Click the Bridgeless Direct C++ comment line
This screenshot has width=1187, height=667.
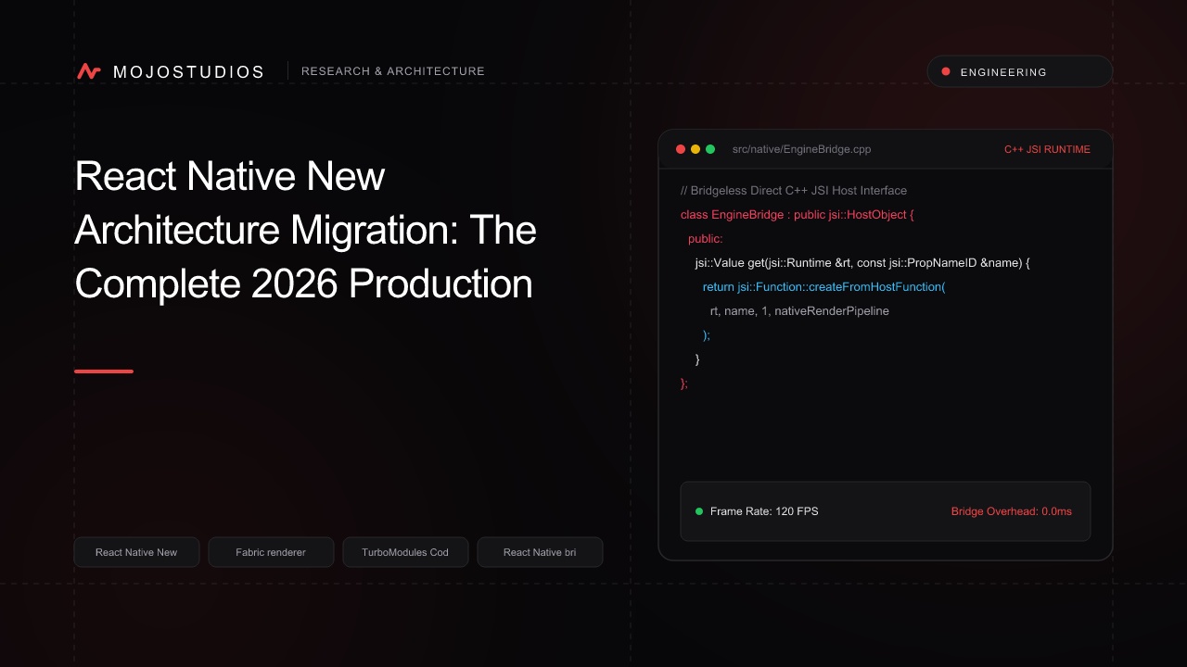(794, 191)
